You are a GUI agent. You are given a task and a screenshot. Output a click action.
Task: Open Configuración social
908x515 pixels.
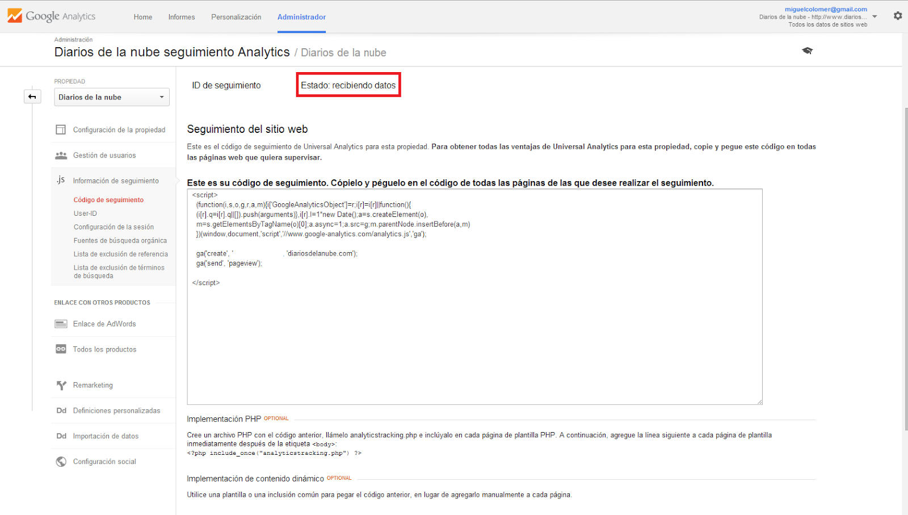click(104, 462)
